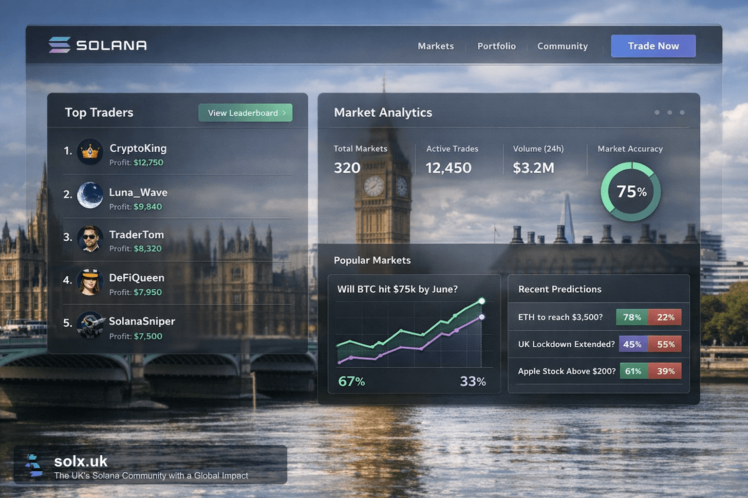Open TraderTom's sunglasses avatar
748x498 pixels.
(x=90, y=238)
